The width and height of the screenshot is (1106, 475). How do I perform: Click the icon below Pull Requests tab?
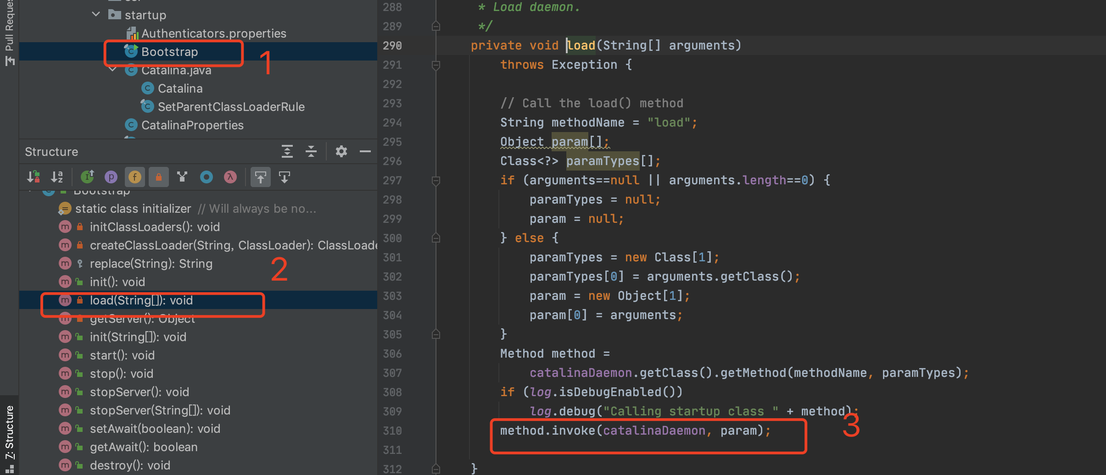click(x=10, y=61)
